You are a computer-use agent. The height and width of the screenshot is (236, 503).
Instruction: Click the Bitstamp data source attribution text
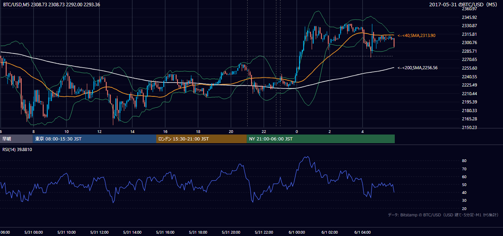[443, 215]
